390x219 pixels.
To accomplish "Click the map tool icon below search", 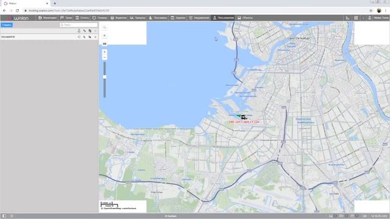I will pos(105,36).
